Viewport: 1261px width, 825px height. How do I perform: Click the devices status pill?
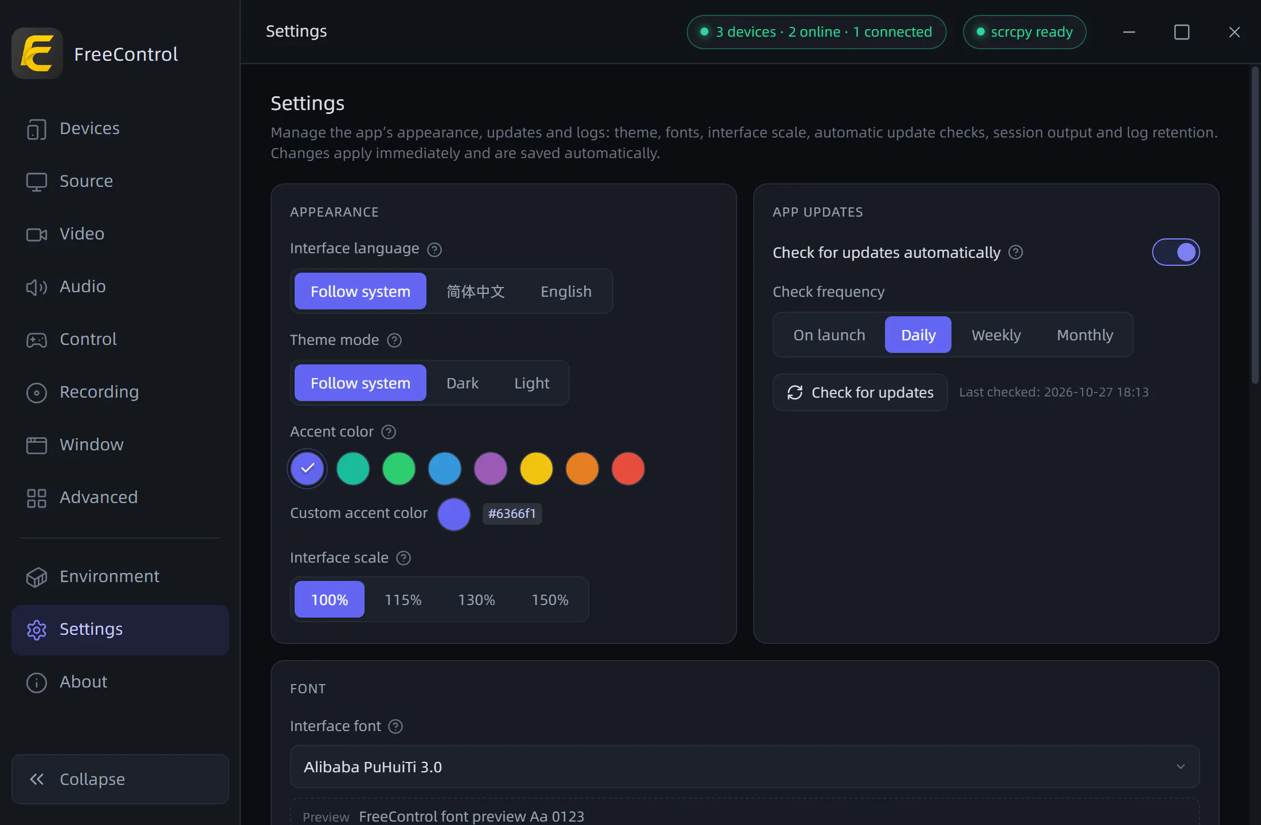coord(816,32)
